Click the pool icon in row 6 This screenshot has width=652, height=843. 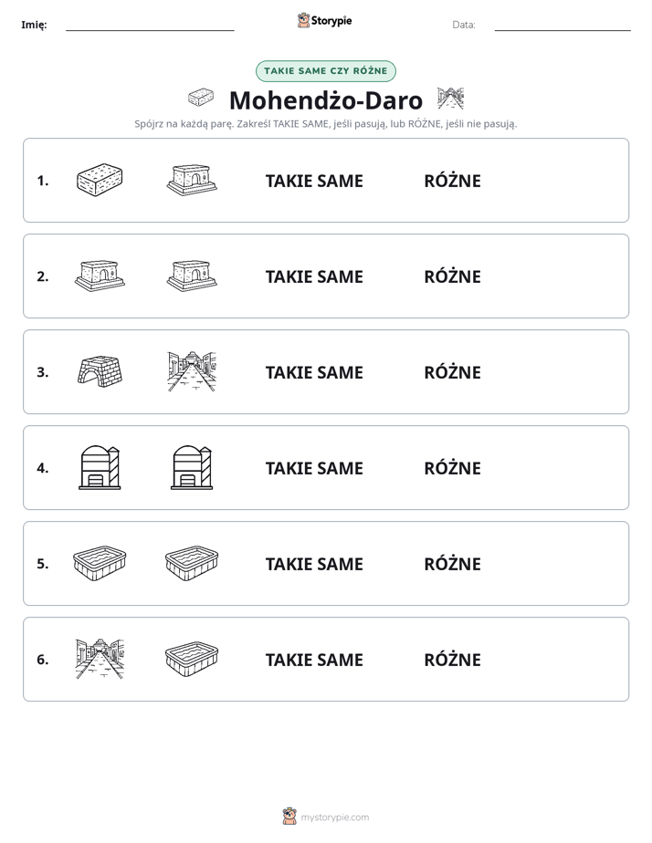[192, 659]
